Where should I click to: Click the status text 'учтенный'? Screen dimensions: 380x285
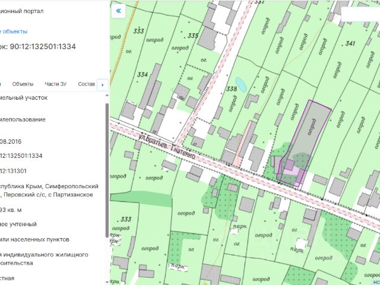[24, 224]
